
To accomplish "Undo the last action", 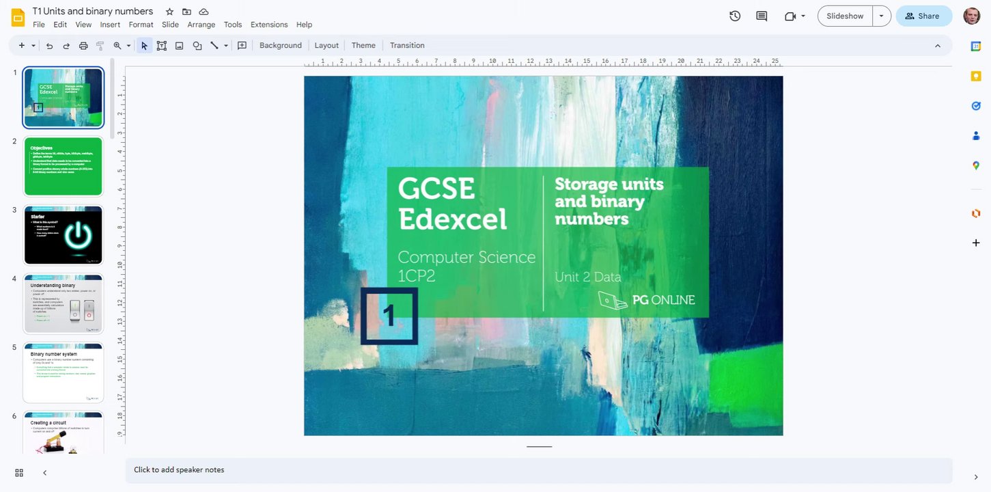I will pos(49,46).
